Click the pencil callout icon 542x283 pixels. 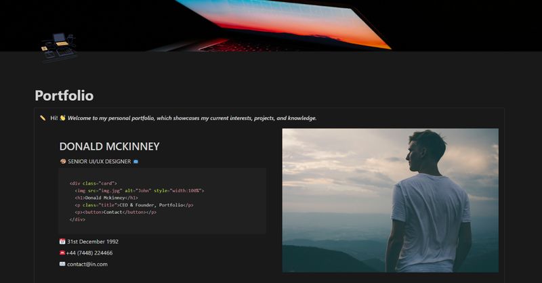point(43,118)
